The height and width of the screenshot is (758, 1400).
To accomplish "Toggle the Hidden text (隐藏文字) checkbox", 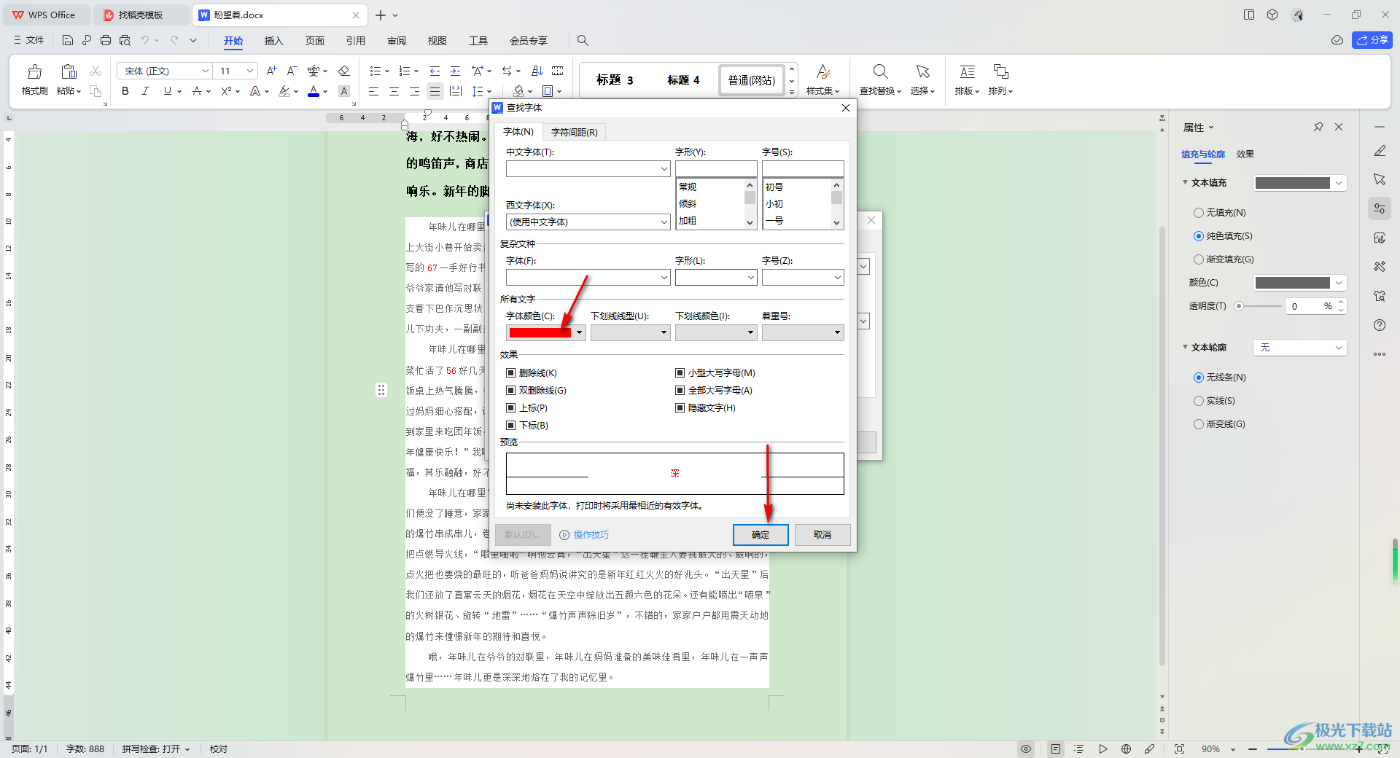I will (x=680, y=407).
